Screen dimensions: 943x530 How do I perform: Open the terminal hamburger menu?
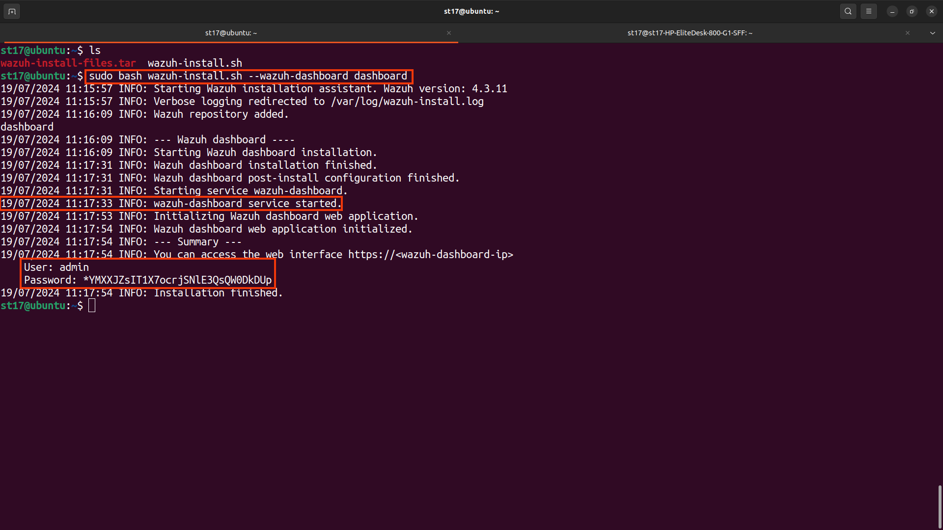tap(869, 11)
